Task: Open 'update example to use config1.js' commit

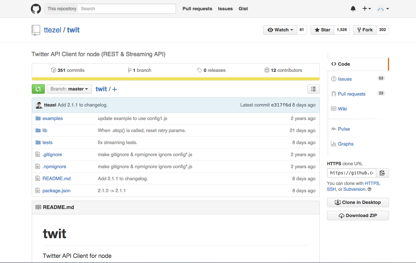Action: [x=132, y=118]
